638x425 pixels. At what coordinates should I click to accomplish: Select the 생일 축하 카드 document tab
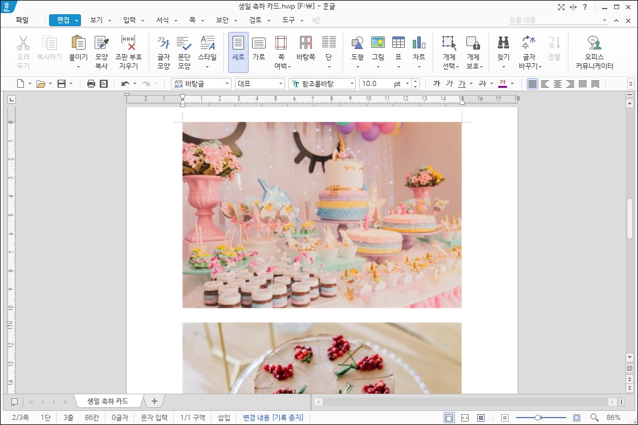click(x=108, y=402)
